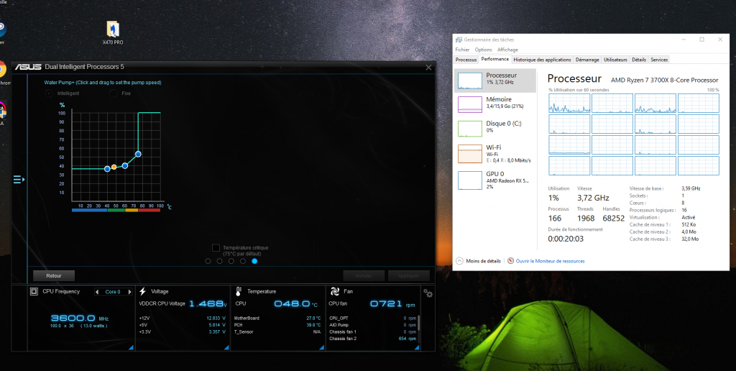This screenshot has width=736, height=371.
Task: Click the Temperature thermometer icon
Action: (x=238, y=291)
